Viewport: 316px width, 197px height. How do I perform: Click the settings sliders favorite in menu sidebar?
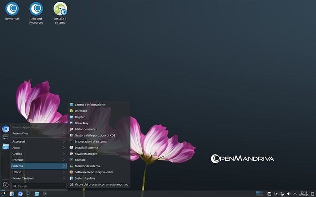coord(5,138)
